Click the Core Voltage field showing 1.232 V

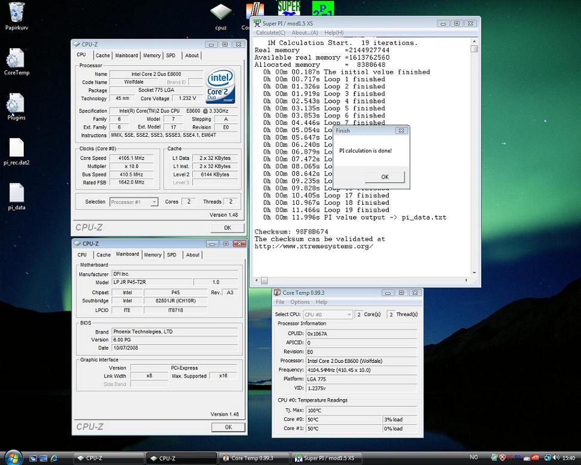[x=187, y=98]
